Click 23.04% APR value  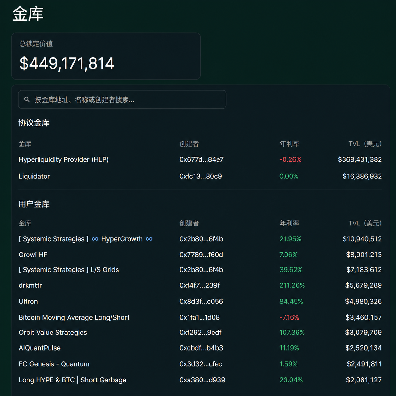tap(291, 380)
